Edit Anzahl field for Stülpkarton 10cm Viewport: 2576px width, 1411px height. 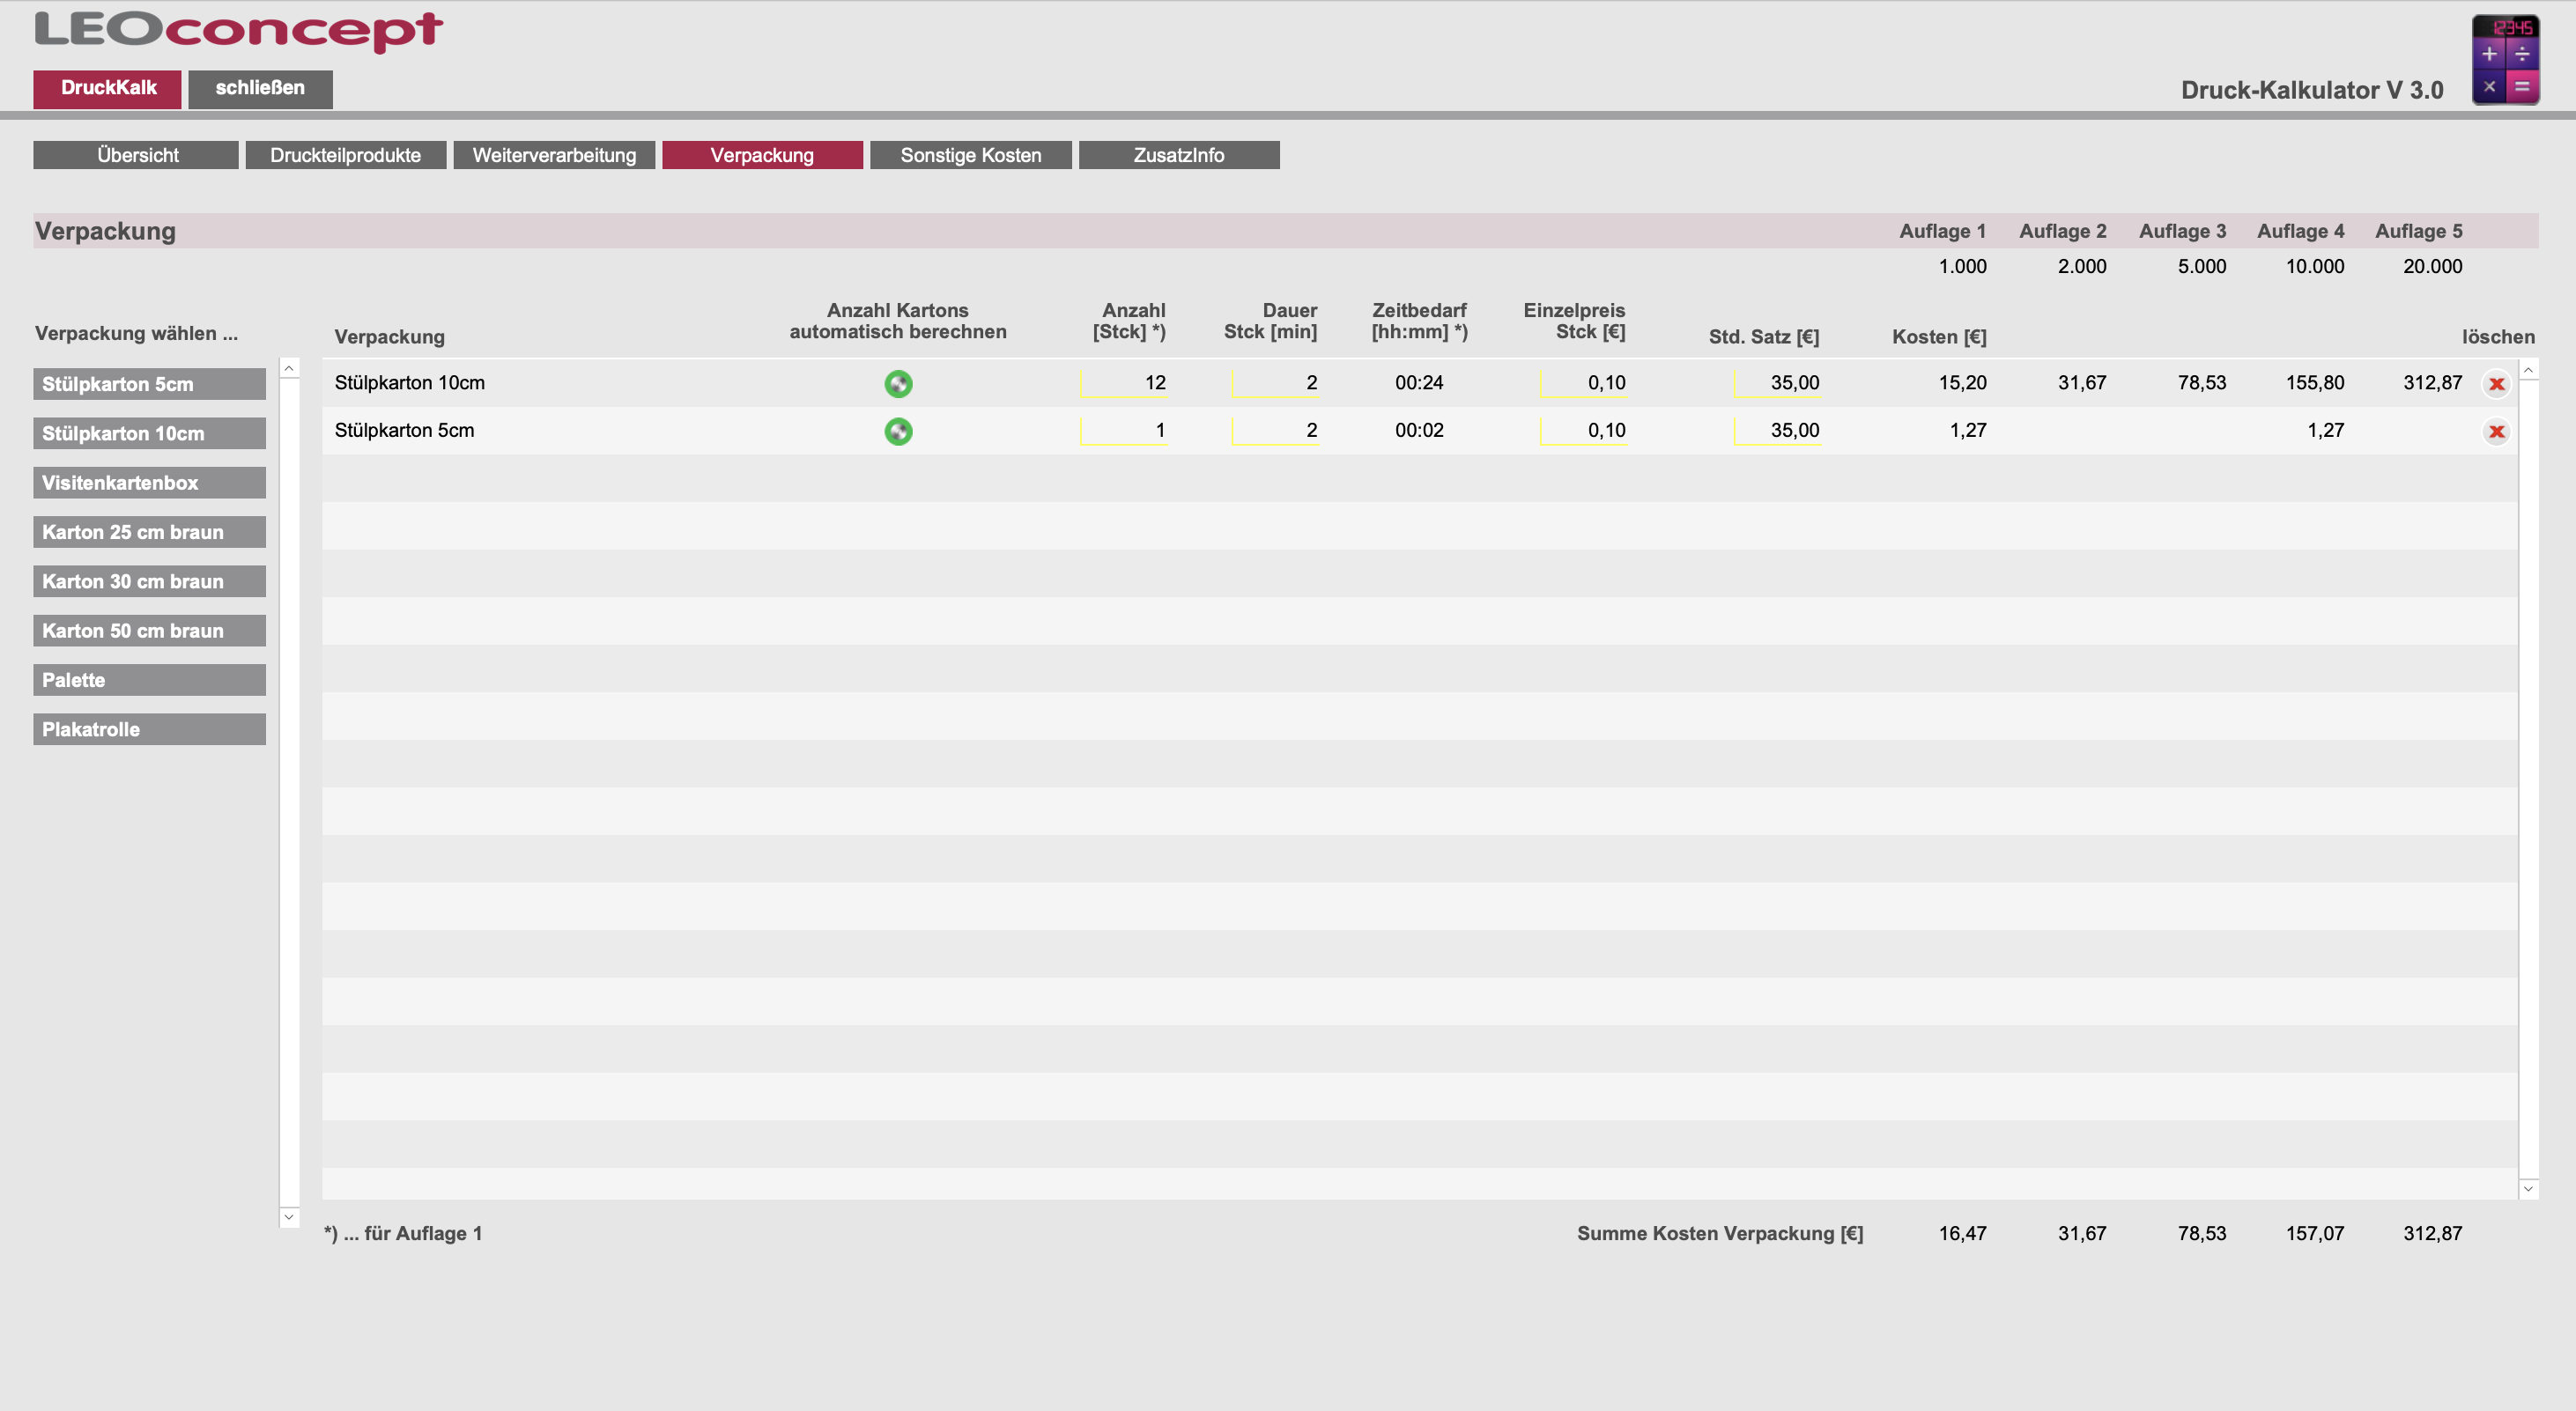pyautogui.click(x=1124, y=383)
